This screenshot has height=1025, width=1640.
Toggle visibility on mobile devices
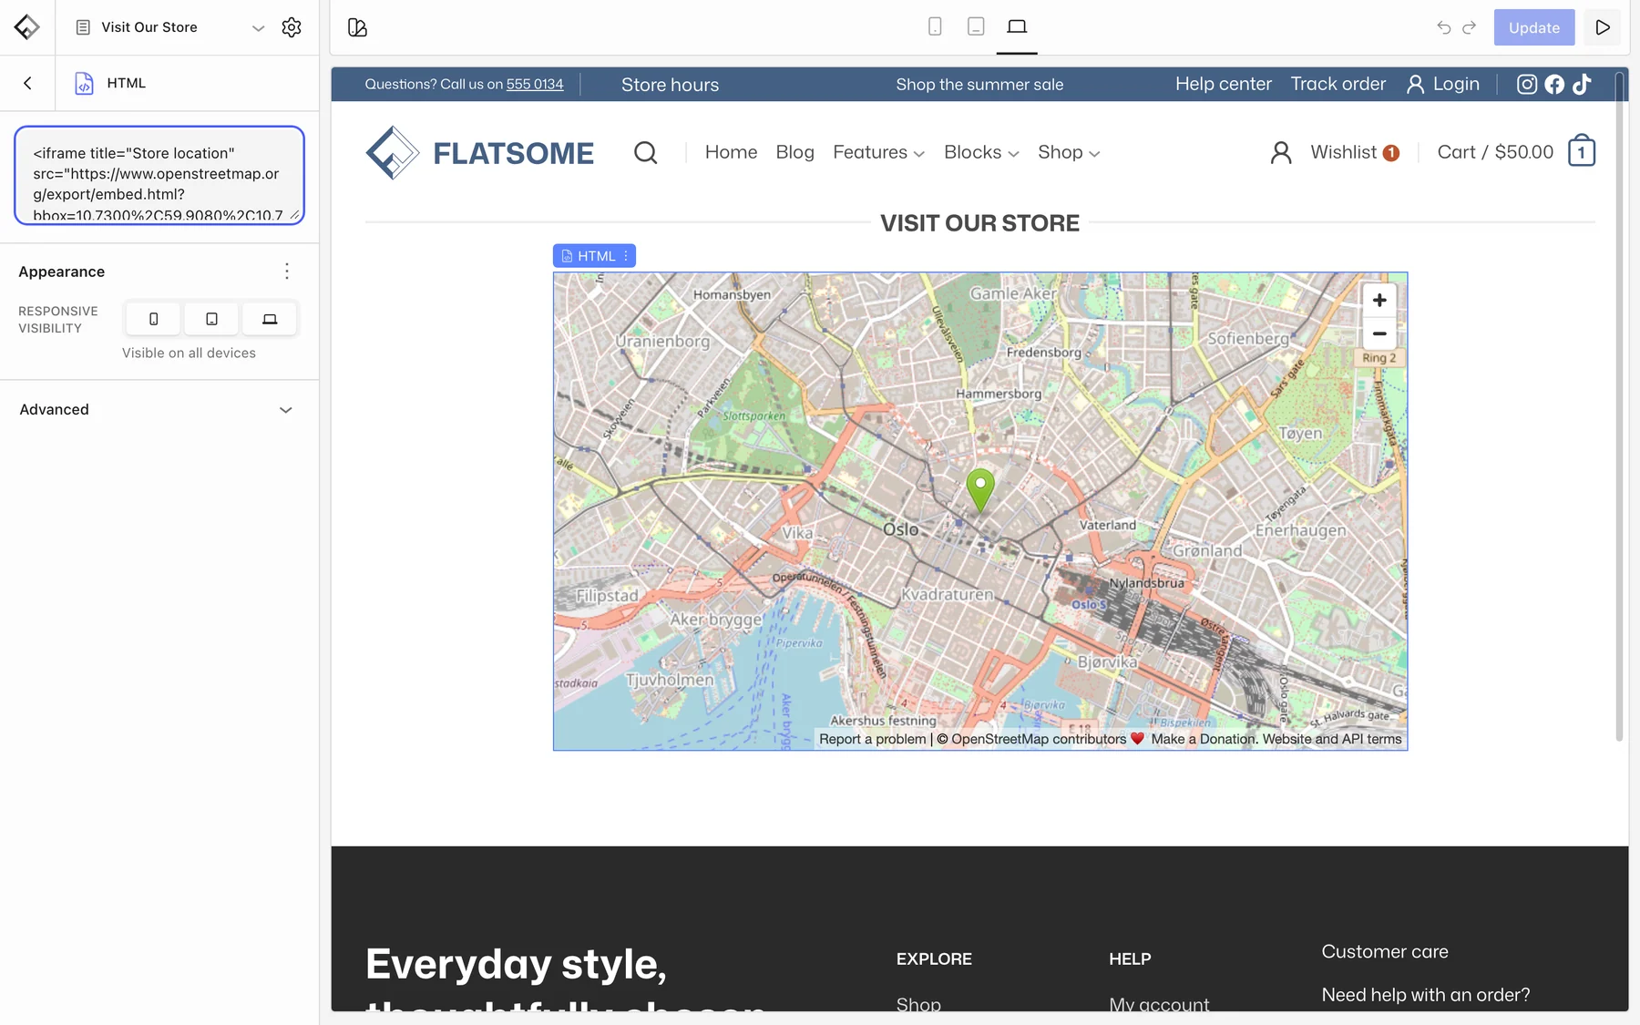tap(153, 319)
